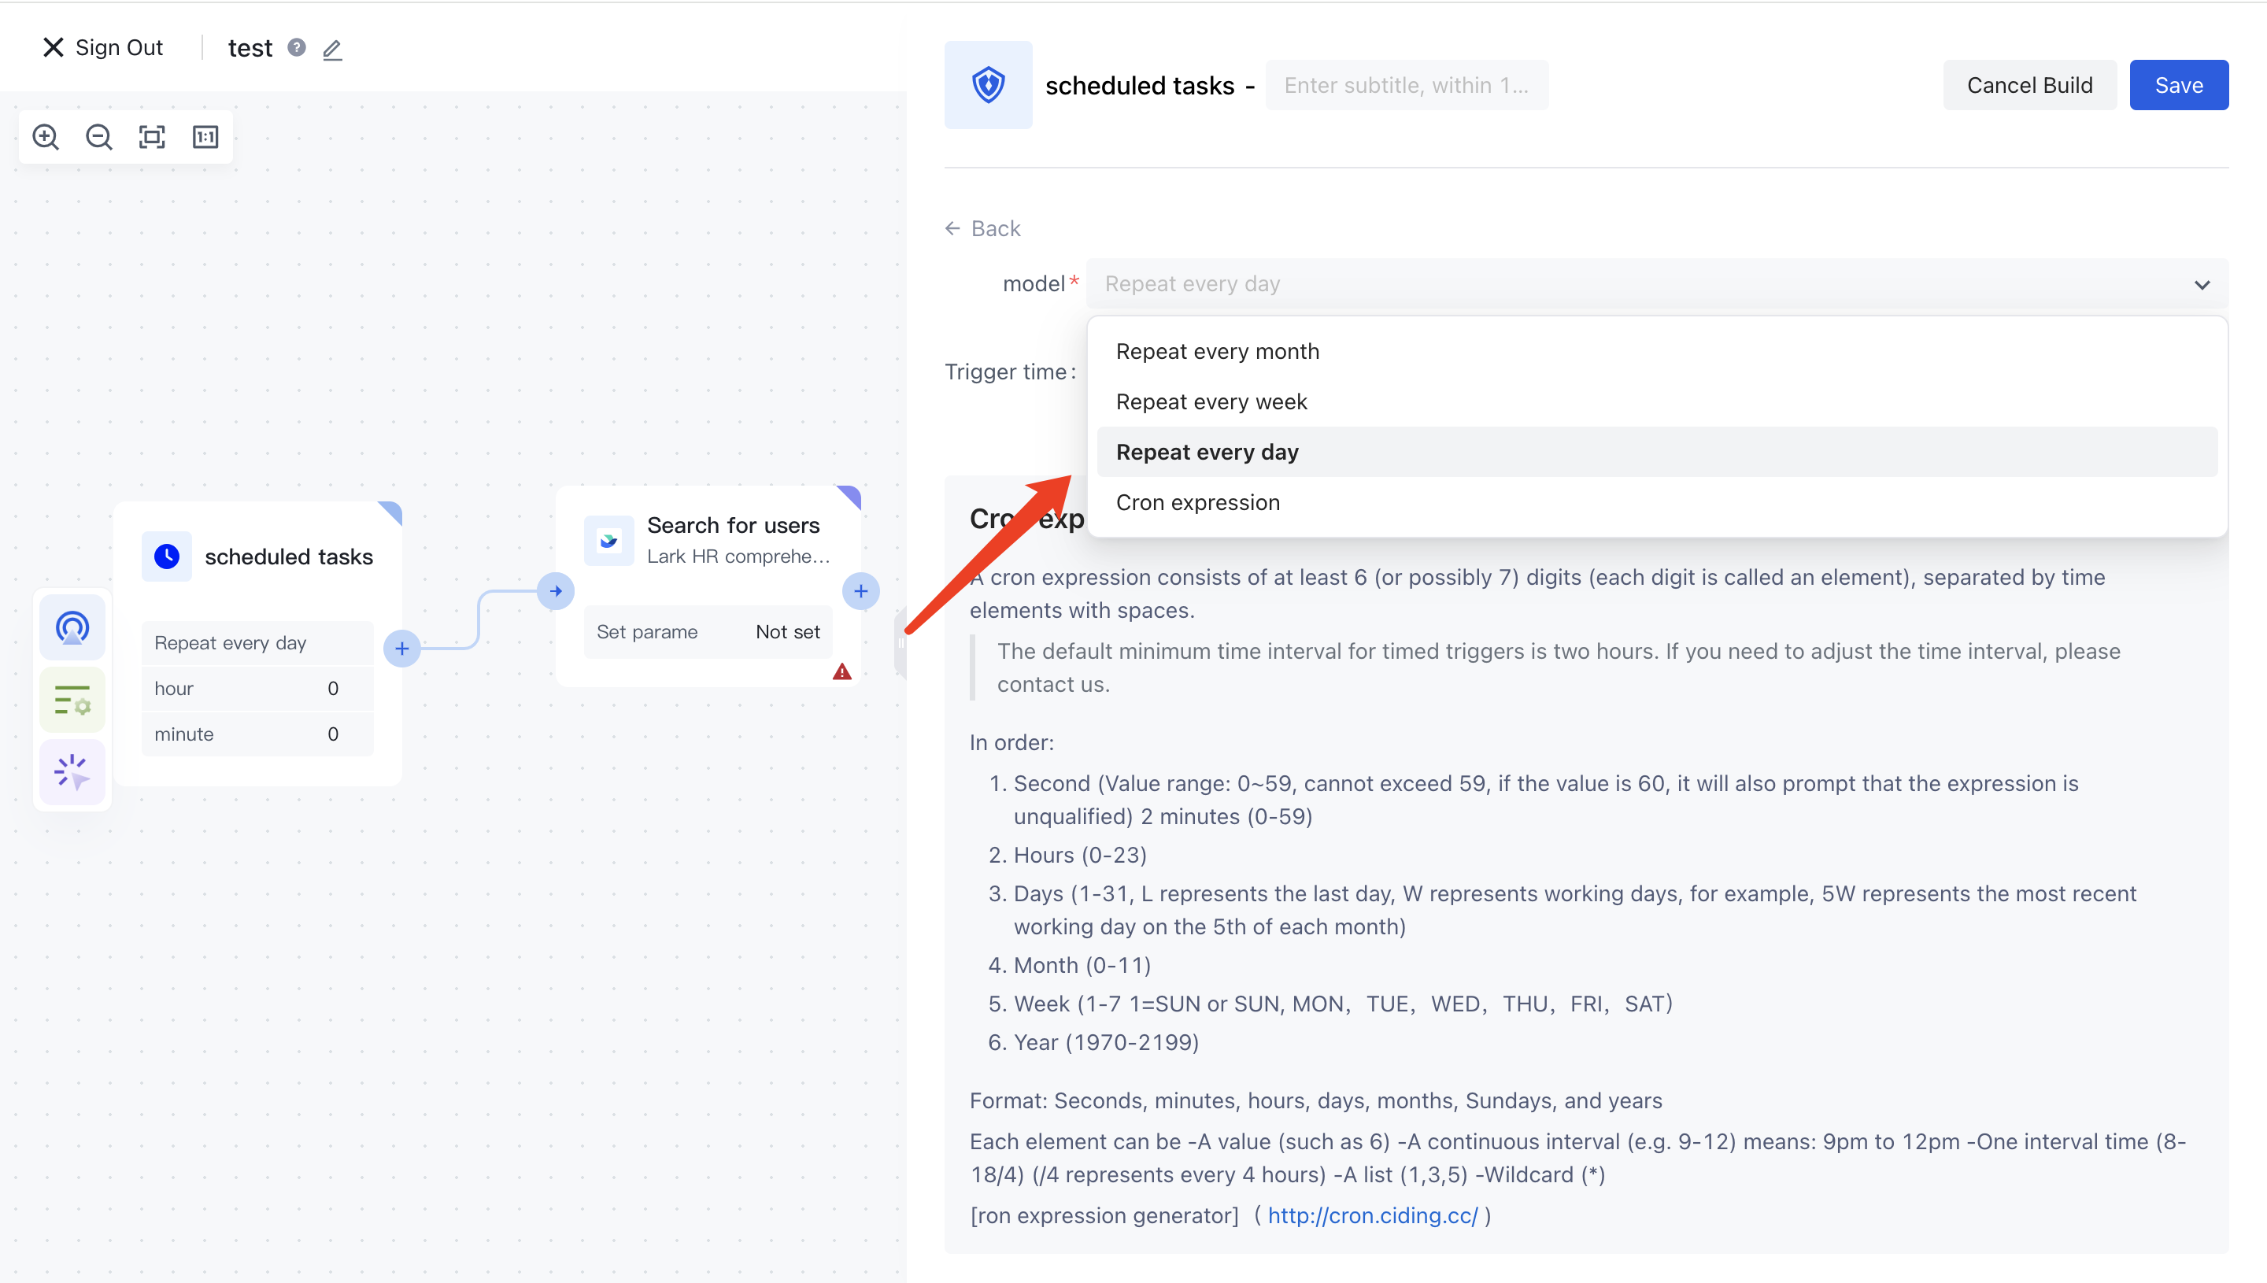The image size is (2267, 1283).
Task: Add node after scheduled tasks plus button
Action: (401, 649)
